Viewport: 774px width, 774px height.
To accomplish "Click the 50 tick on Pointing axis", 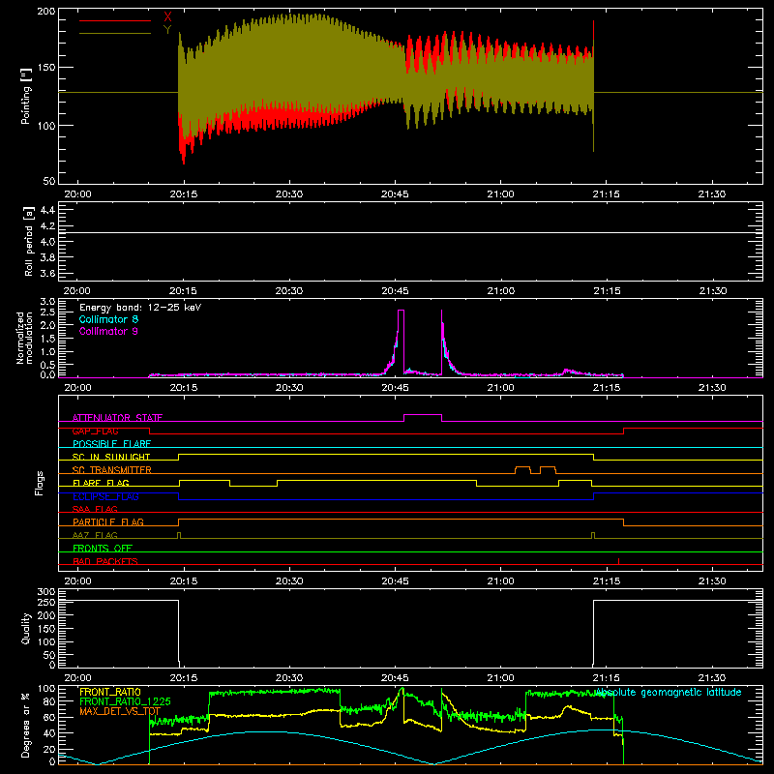I will [x=49, y=181].
